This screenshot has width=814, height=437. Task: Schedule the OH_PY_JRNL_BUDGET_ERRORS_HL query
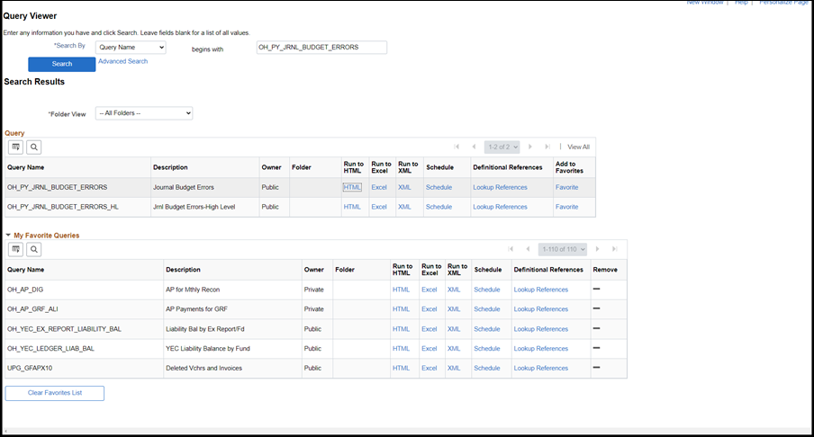click(x=439, y=207)
